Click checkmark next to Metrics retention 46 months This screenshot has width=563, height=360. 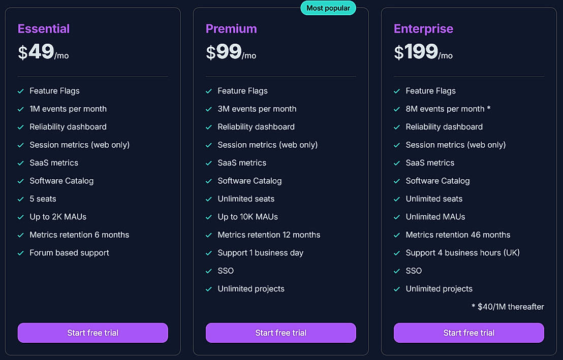click(397, 235)
